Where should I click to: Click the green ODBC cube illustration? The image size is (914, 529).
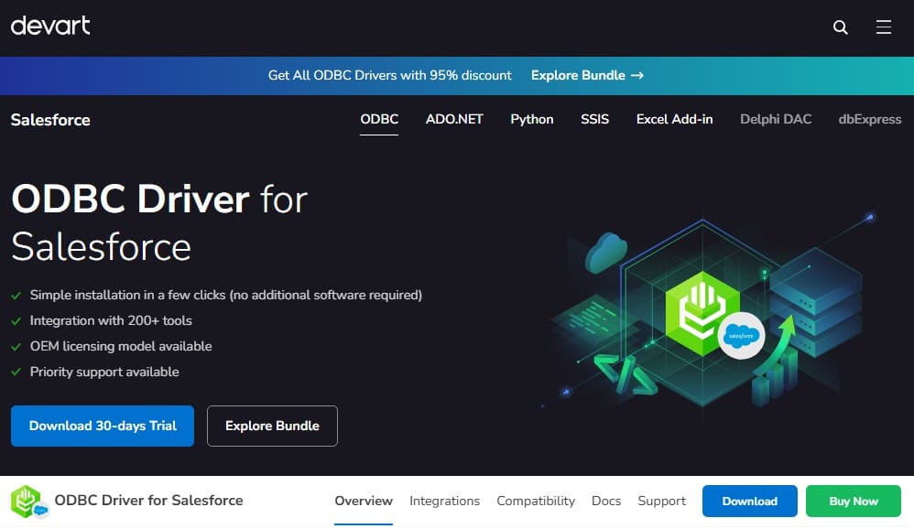pos(705,308)
